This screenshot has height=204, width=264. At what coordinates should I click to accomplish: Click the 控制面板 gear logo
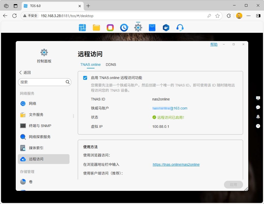click(x=44, y=52)
